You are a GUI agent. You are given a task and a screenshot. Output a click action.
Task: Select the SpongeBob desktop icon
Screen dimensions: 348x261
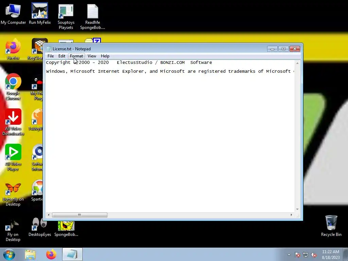tap(66, 229)
